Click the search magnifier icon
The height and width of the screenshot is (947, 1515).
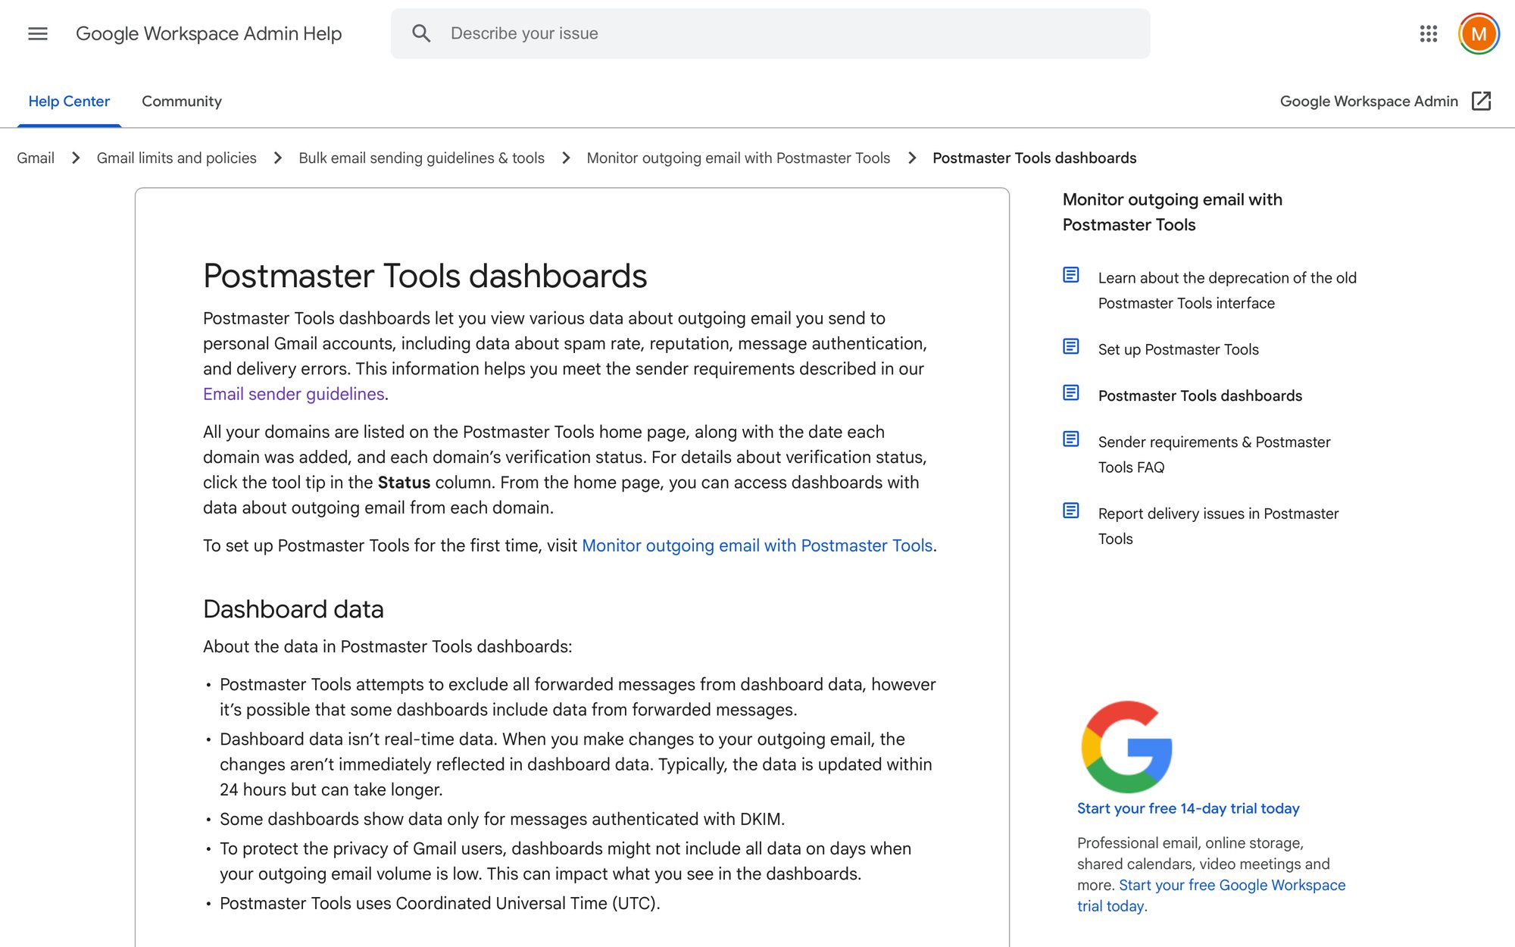422,33
